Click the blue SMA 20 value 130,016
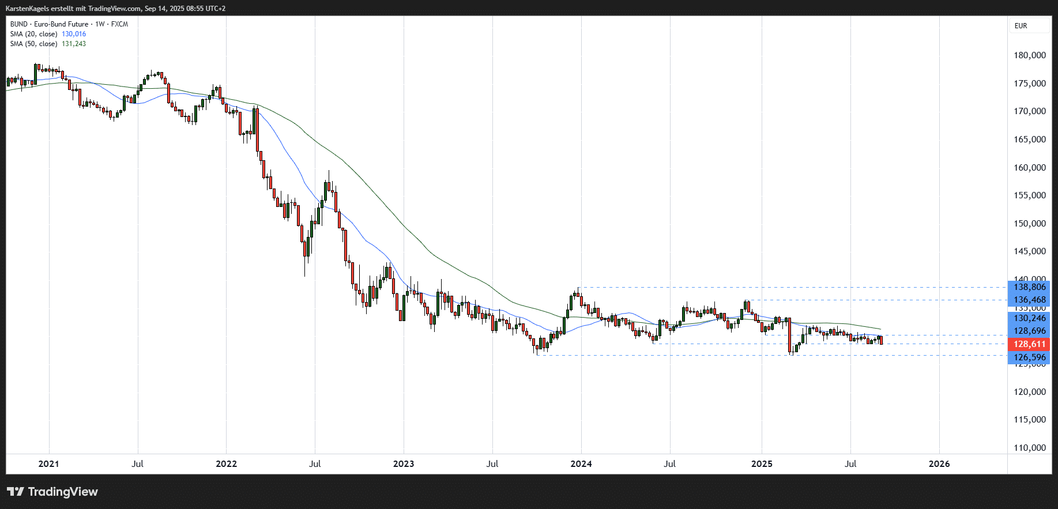The height and width of the screenshot is (509, 1058). (74, 34)
